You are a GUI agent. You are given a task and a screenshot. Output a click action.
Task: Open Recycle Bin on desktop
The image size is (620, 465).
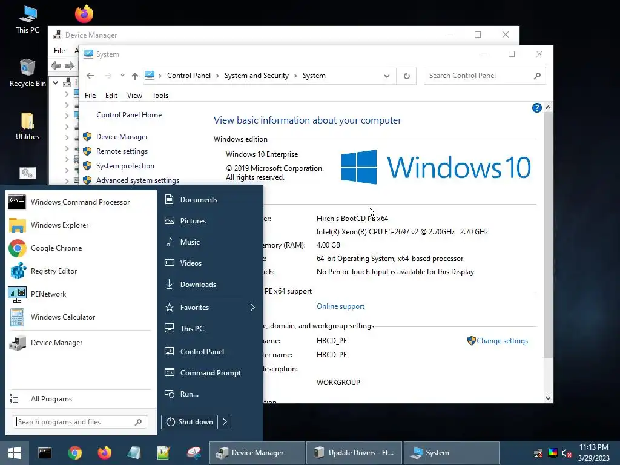[27, 73]
